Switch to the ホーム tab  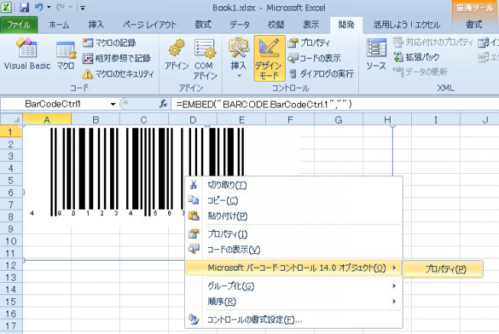[x=59, y=24]
